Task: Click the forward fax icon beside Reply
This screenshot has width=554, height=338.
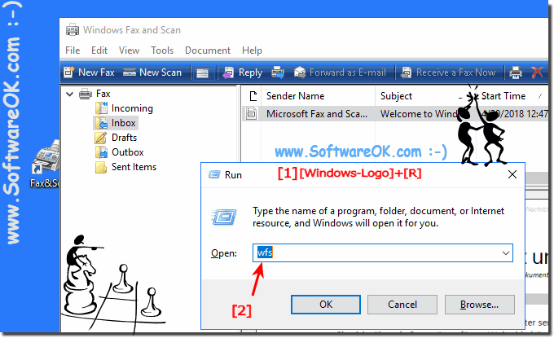Action: [278, 72]
